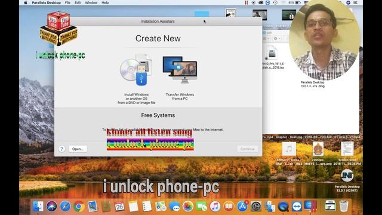This screenshot has height=215, width=382.
Task: Open Messages from the Dock
Action: point(174,207)
